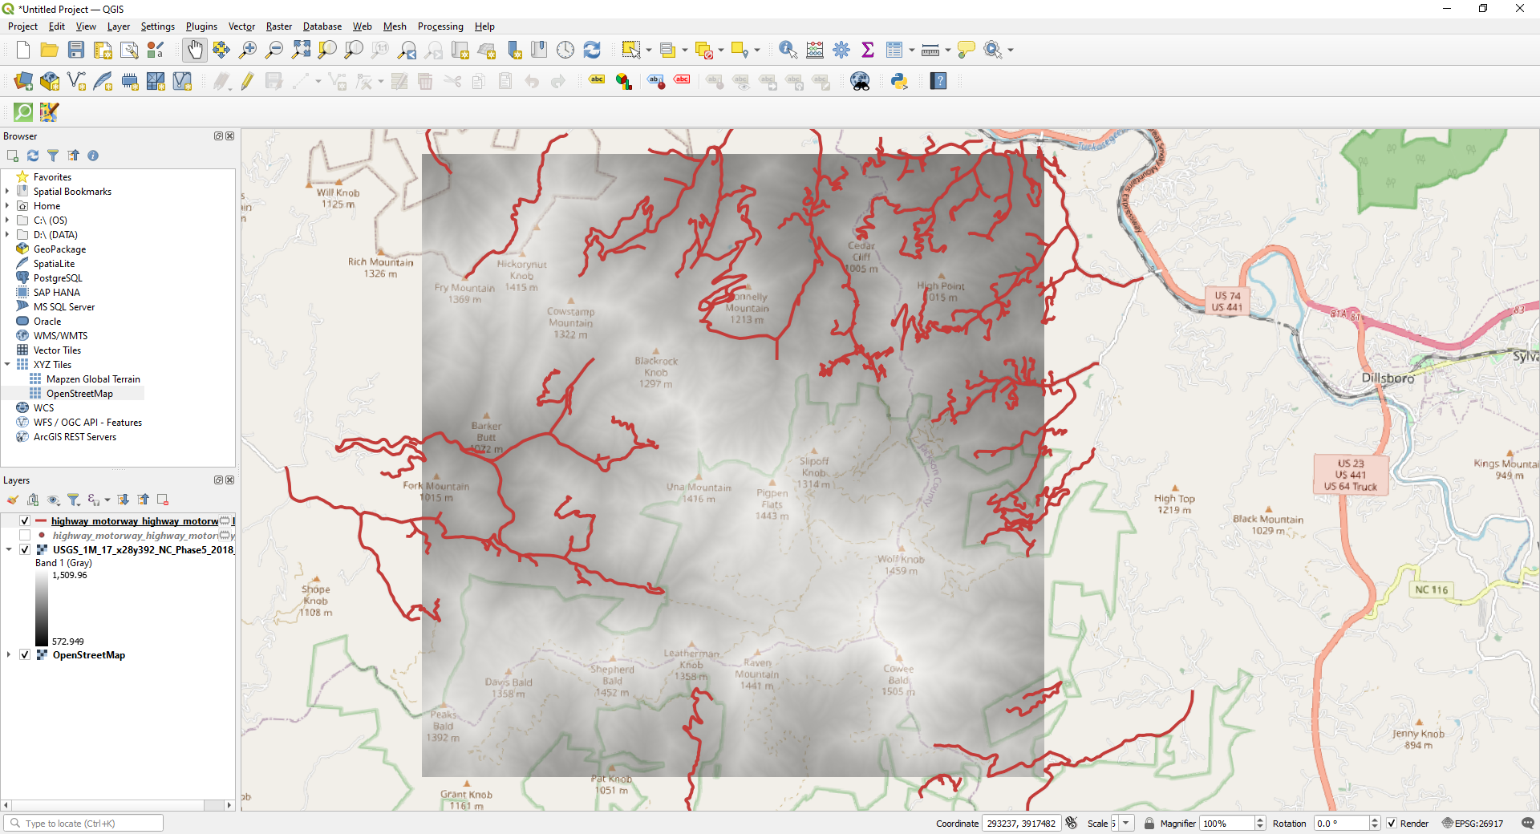1540x834 pixels.
Task: Expand the D:\ (DATA) drive node
Action: pos(7,235)
